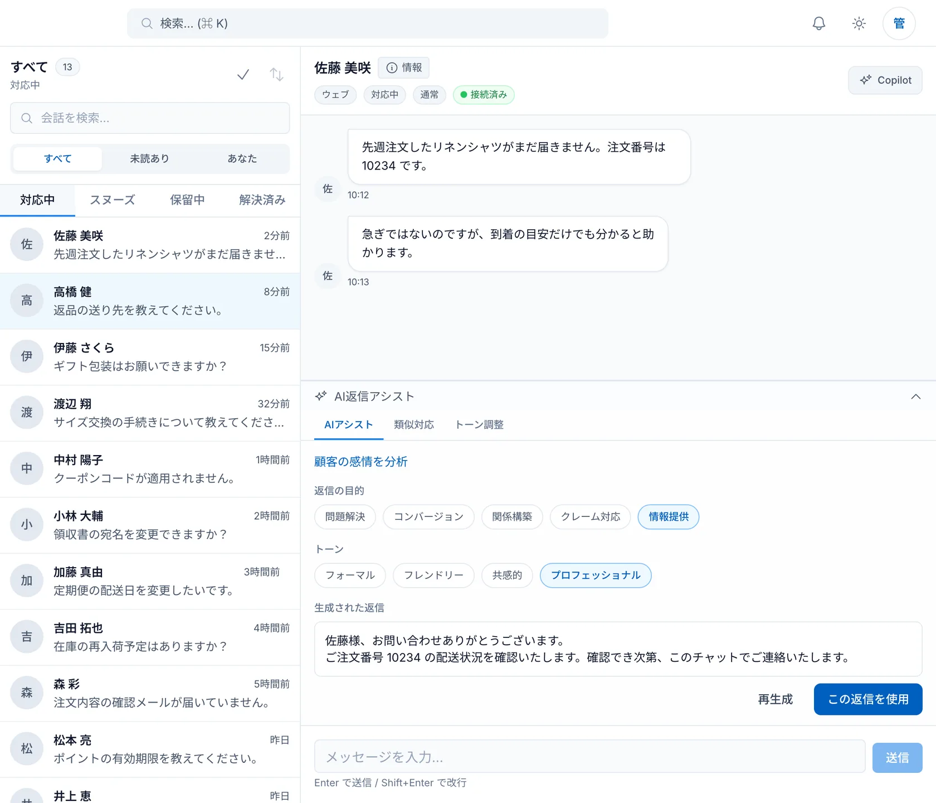936x803 pixels.
Task: Open the 情報 info button
Action: (x=404, y=67)
